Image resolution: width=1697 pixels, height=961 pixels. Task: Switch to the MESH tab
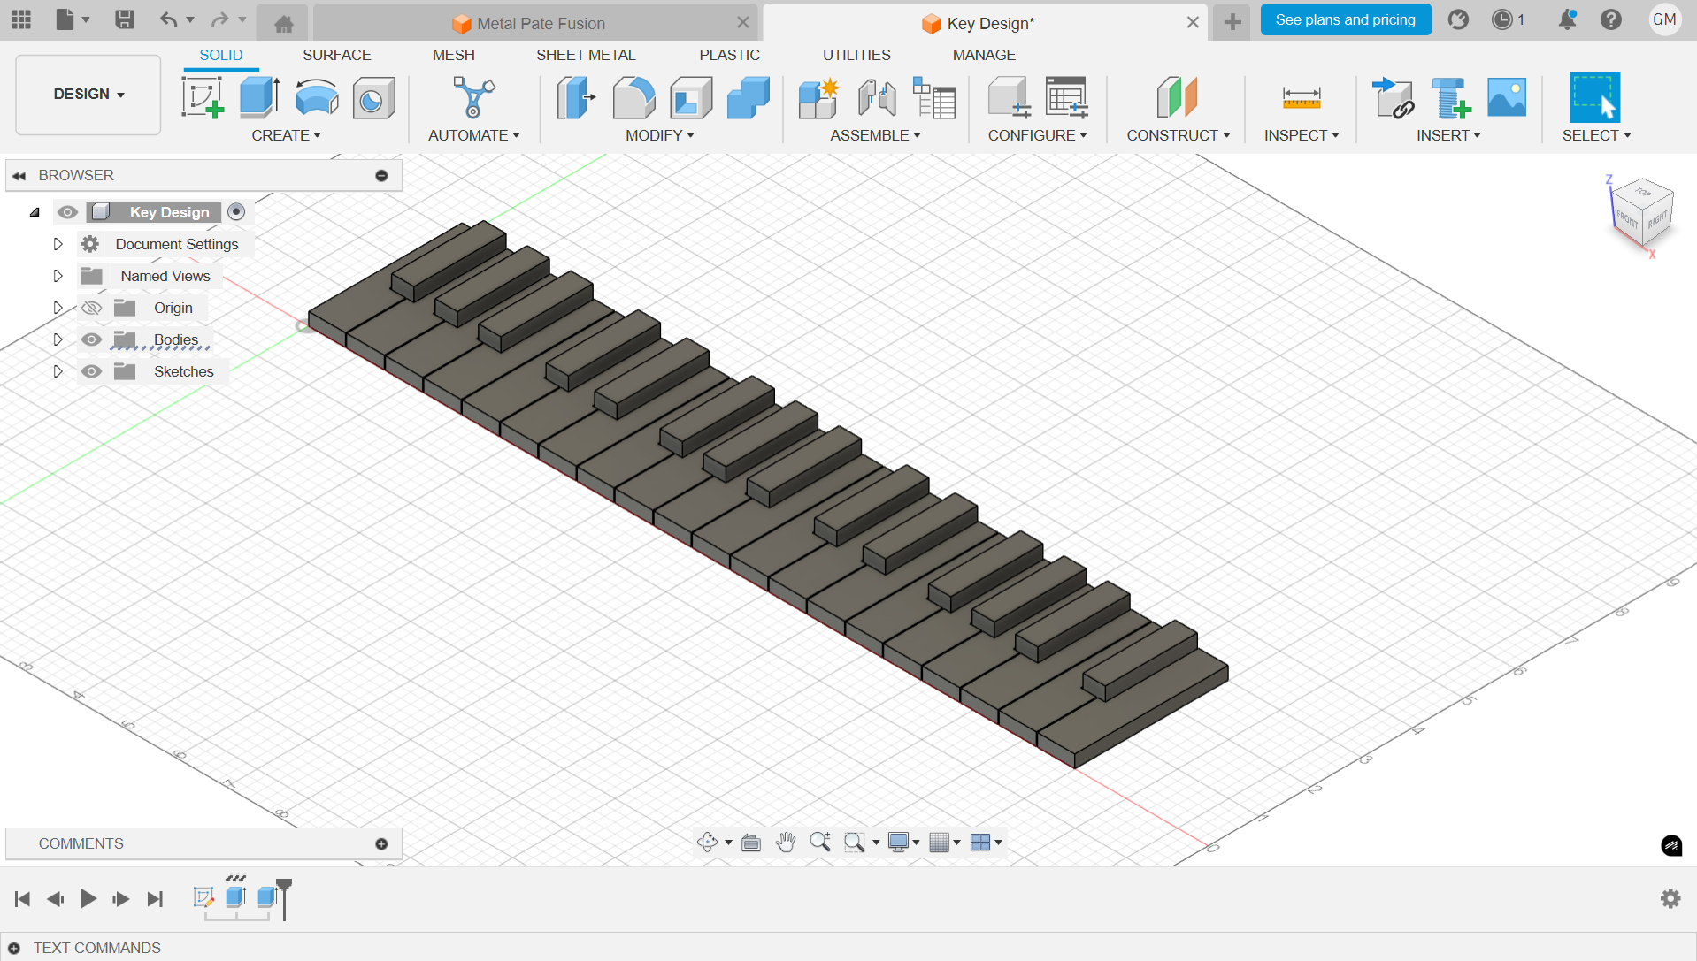tap(453, 55)
